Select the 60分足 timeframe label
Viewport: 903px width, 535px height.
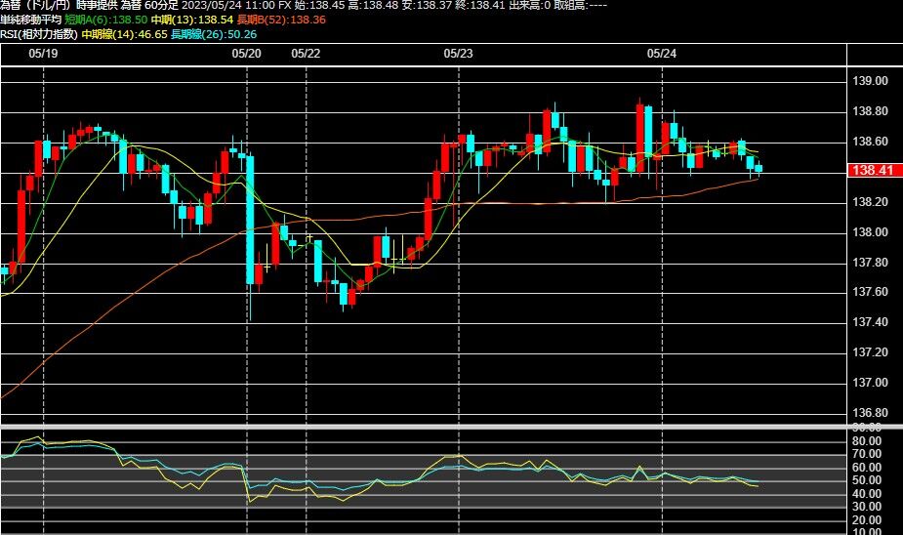(x=162, y=5)
